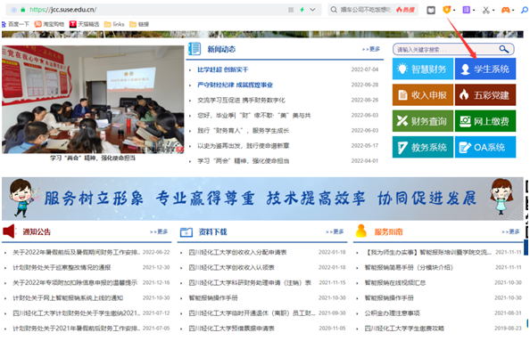Expand the address bar dropdown chevron
The image size is (530, 341).
(312, 10)
